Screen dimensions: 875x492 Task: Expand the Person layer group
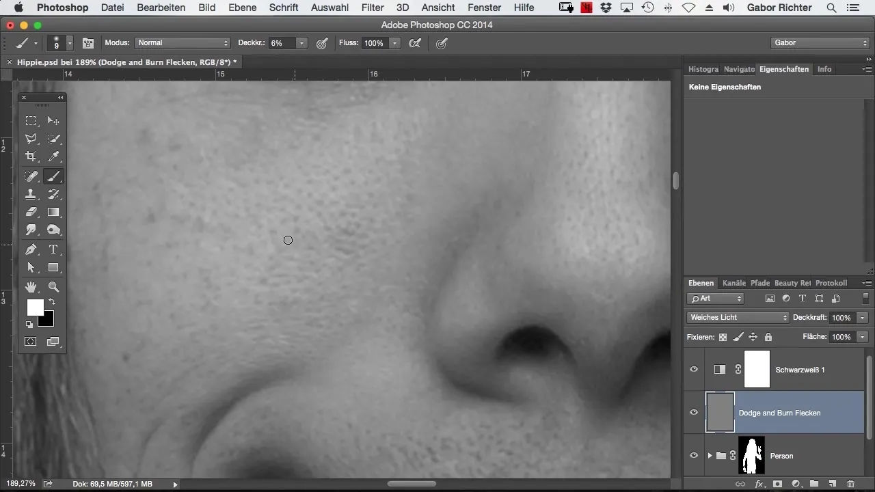[710, 456]
